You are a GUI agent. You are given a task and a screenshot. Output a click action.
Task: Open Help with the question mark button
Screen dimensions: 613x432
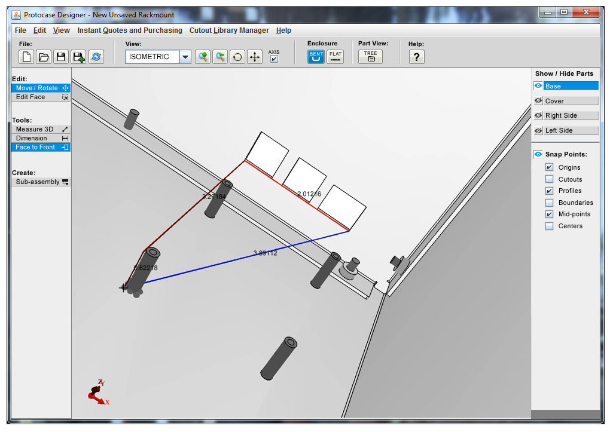(x=416, y=57)
